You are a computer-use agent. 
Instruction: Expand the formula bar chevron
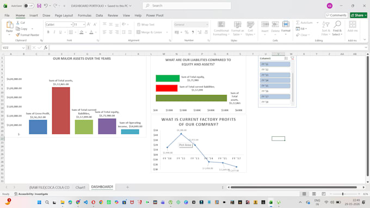[366, 48]
